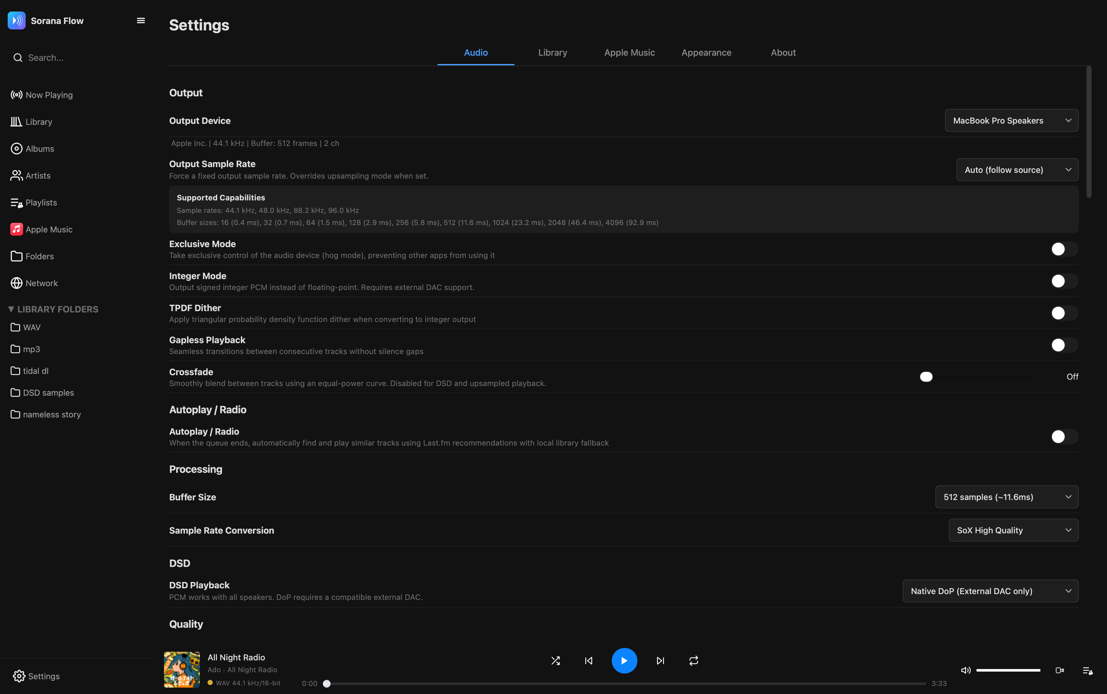1107x694 pixels.
Task: Enable Exclusive Mode toggle
Action: 1064,249
